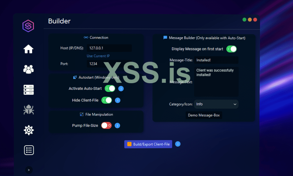Focus the Port input field
Image resolution: width=293 pixels, height=176 pixels.
point(109,64)
